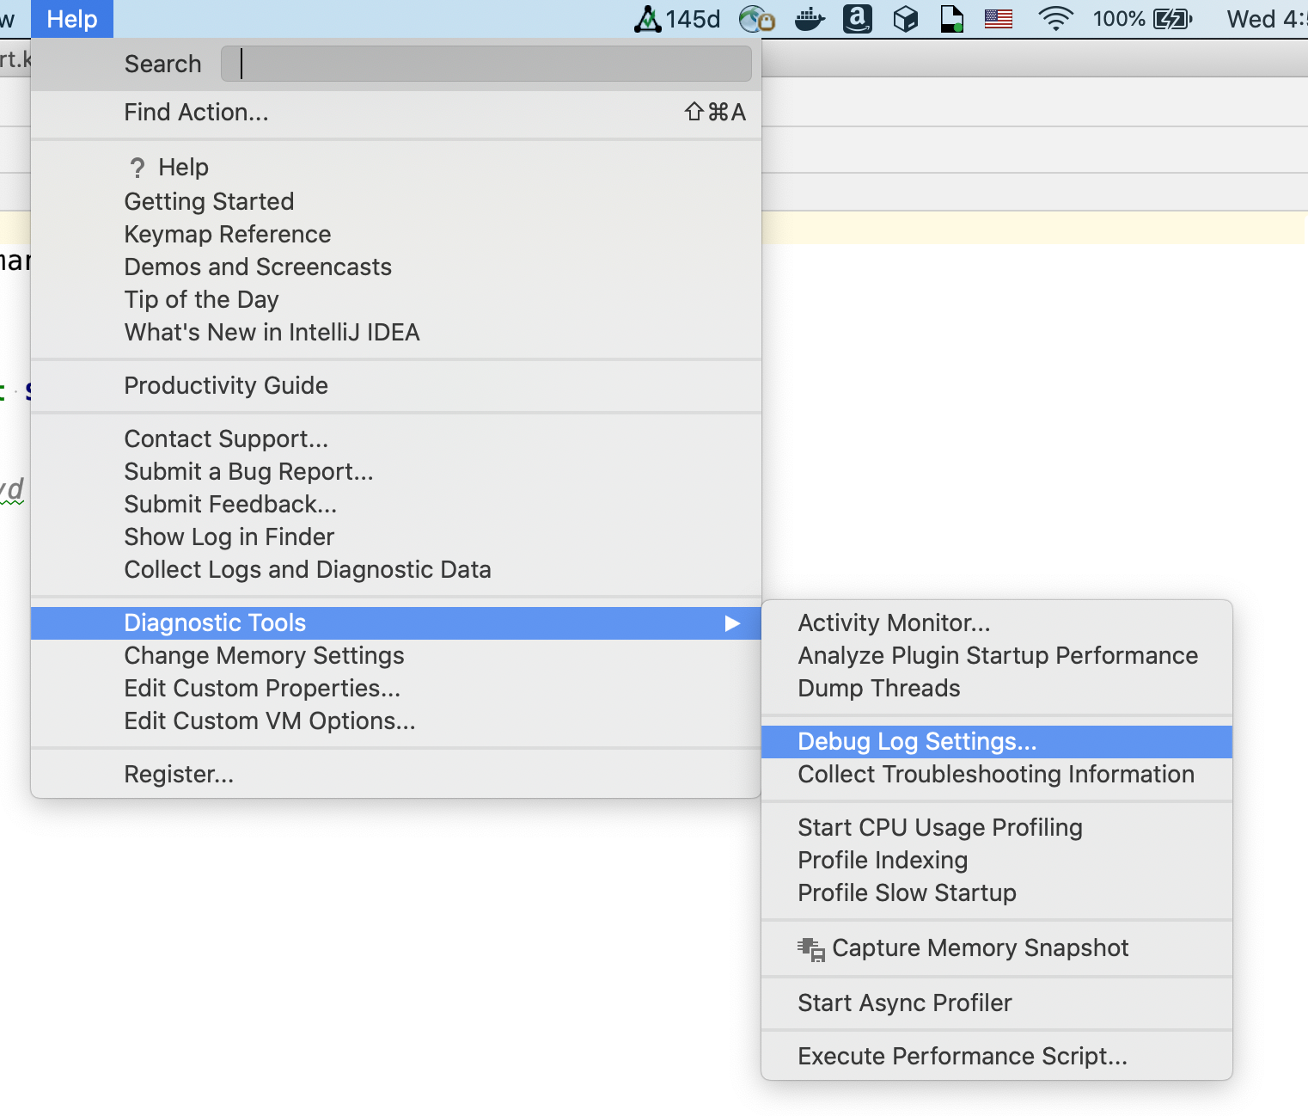Expand the Diagnostic Tools submenu arrow
Viewport: 1308px width, 1116px height.
[x=733, y=623]
